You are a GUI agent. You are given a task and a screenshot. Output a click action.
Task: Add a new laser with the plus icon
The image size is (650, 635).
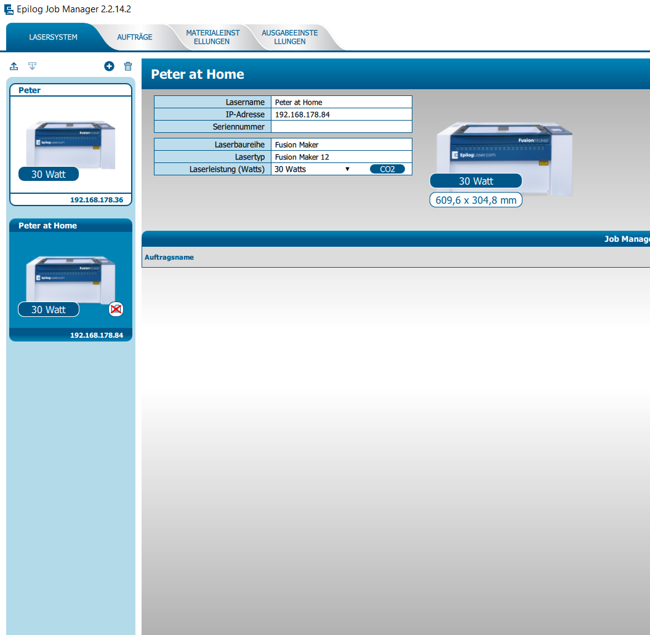109,66
